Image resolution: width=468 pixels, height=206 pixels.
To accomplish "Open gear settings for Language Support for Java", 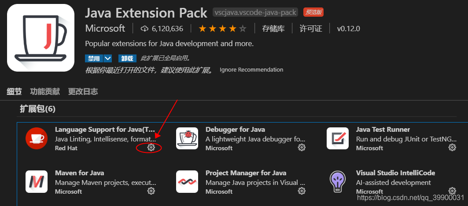I will tap(151, 147).
